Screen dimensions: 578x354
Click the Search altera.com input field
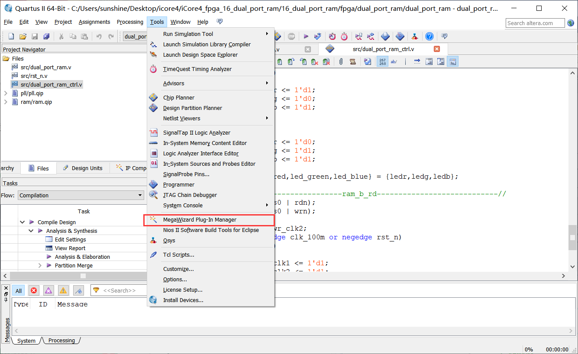pos(535,23)
